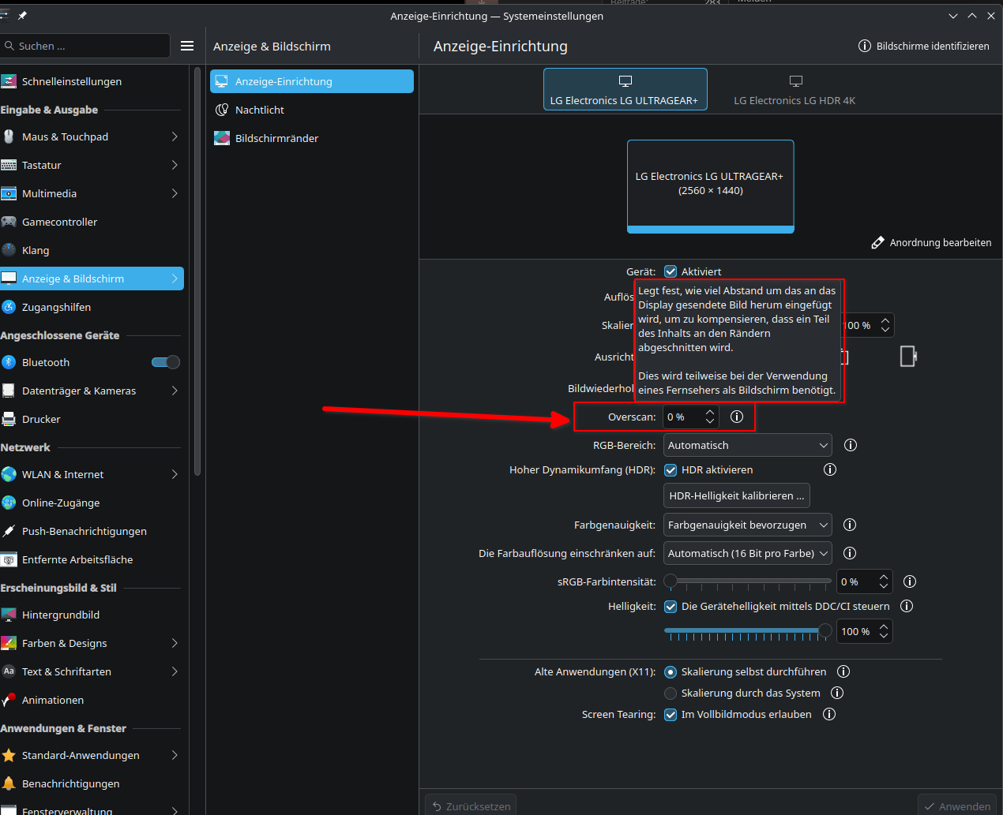Click the Farben & Designs icon
This screenshot has height=815, width=1003.
coord(9,643)
